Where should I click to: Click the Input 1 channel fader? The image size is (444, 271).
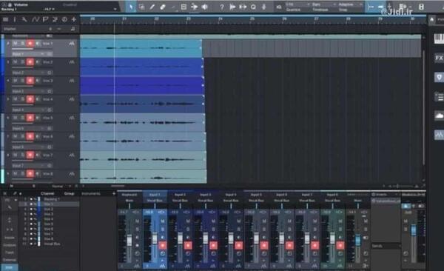[x=155, y=238]
